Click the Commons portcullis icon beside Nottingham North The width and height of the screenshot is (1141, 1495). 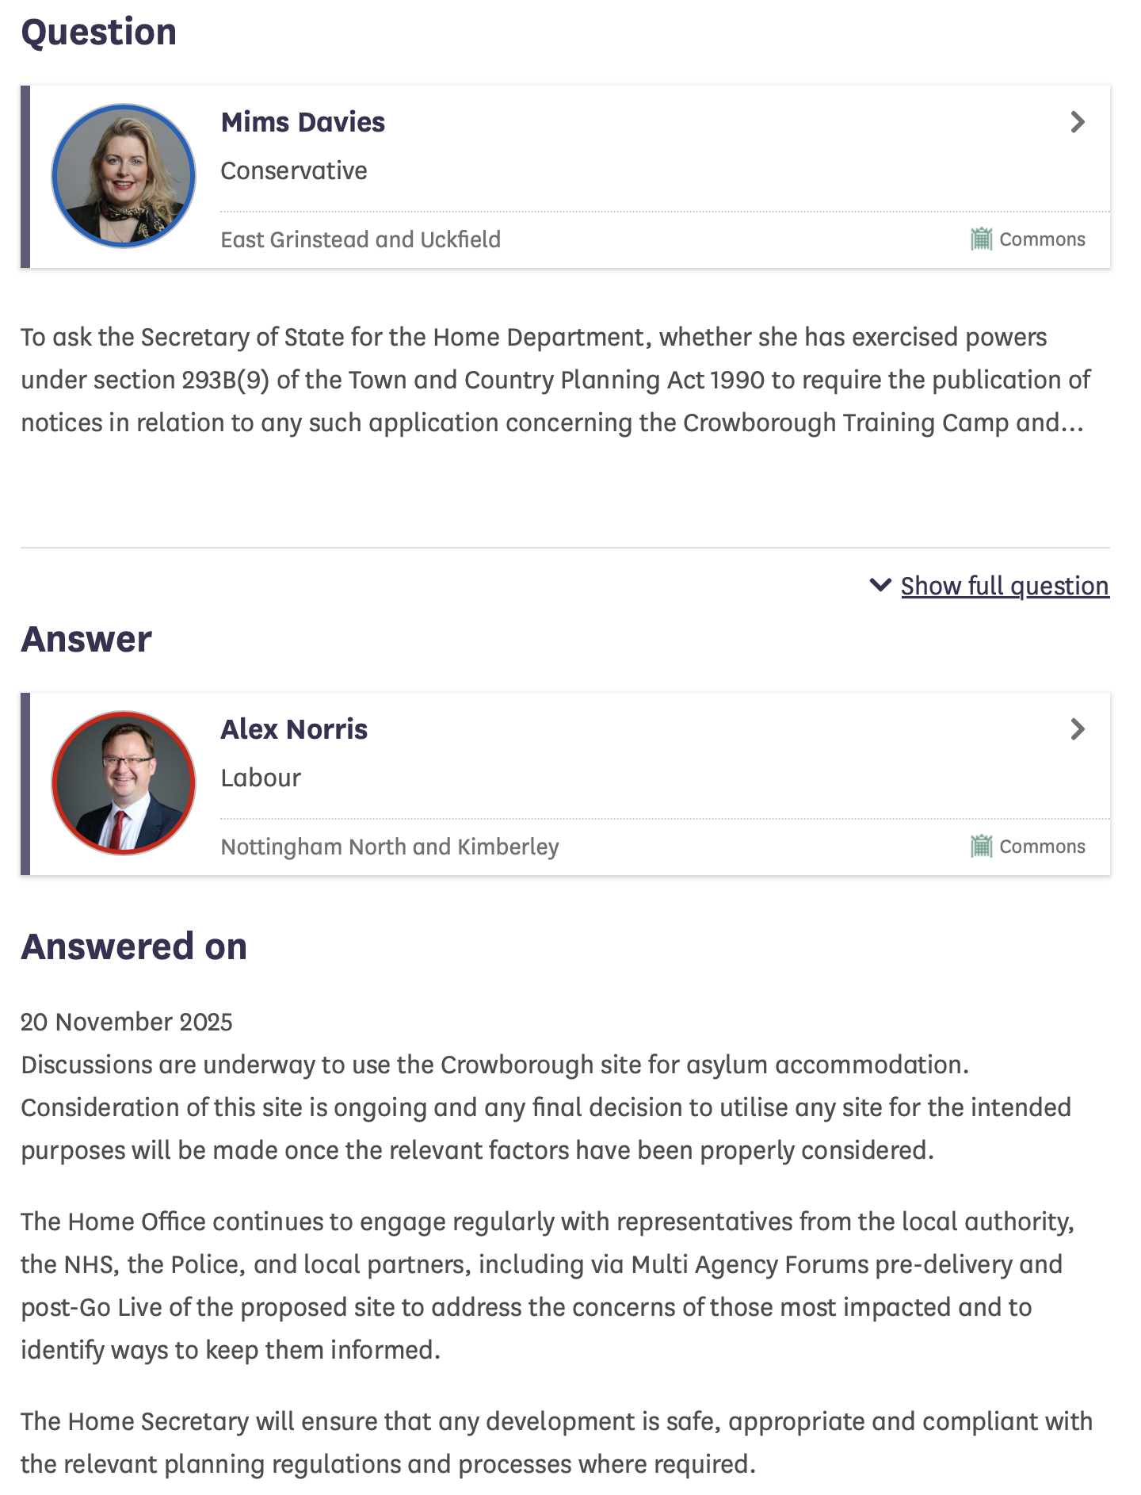[981, 846]
